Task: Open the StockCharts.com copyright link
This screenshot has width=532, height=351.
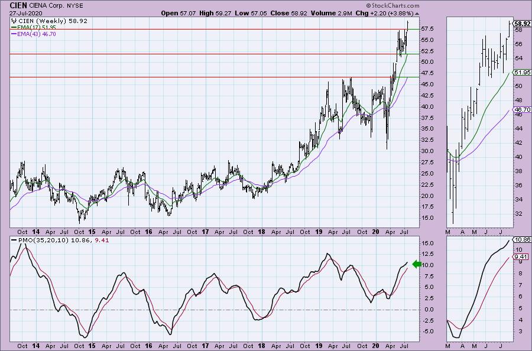Action: (x=392, y=5)
